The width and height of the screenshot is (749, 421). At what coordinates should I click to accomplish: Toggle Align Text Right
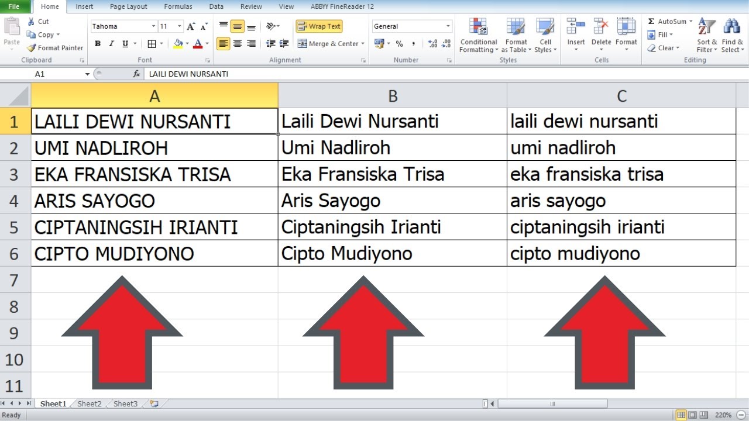[251, 44]
